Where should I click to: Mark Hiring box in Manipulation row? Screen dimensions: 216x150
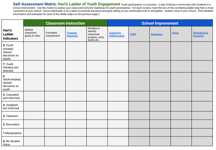pos(181,133)
